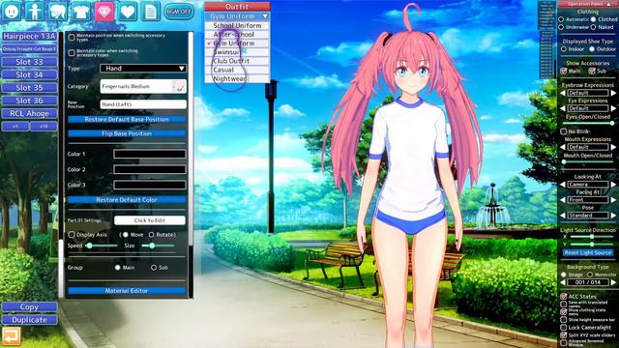This screenshot has height=348, width=619.
Task: Previous Mouth Expressions arrow
Action: coord(563,147)
